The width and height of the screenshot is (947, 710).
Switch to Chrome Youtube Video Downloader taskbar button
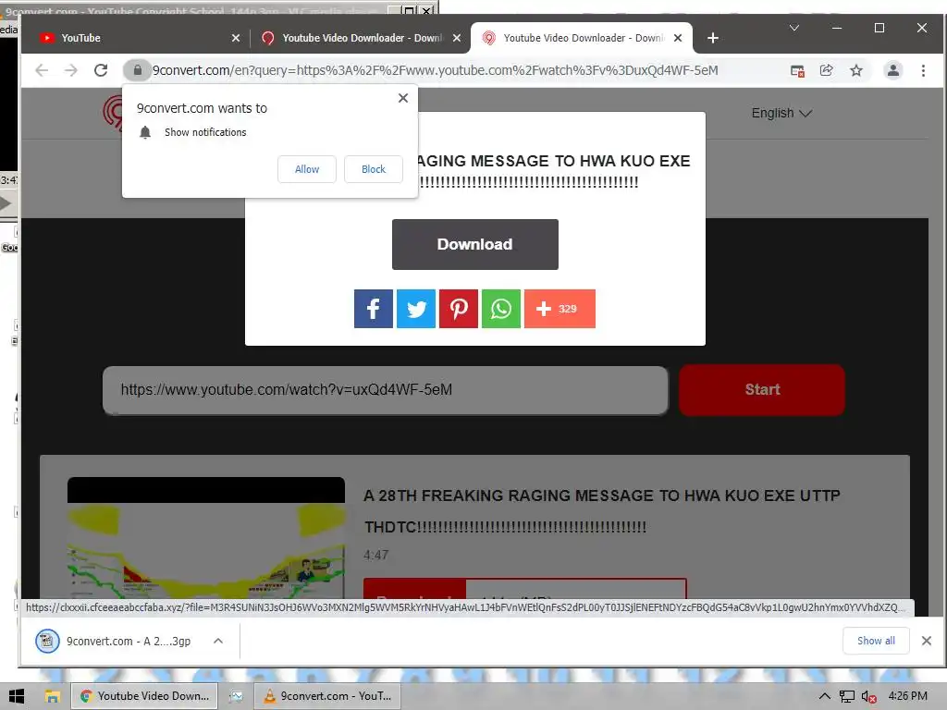pyautogui.click(x=144, y=696)
